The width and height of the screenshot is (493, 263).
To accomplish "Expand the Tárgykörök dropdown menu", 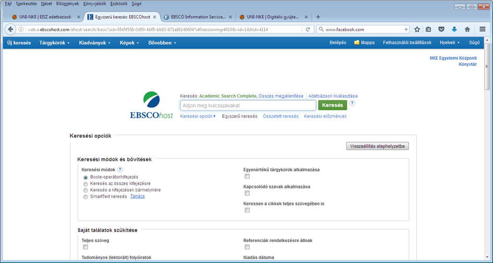I will (x=54, y=43).
